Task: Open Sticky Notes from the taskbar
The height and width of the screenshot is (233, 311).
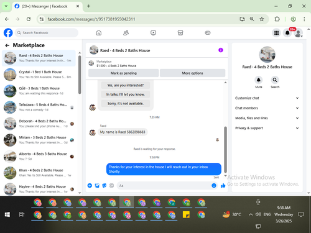Action: [186, 214]
